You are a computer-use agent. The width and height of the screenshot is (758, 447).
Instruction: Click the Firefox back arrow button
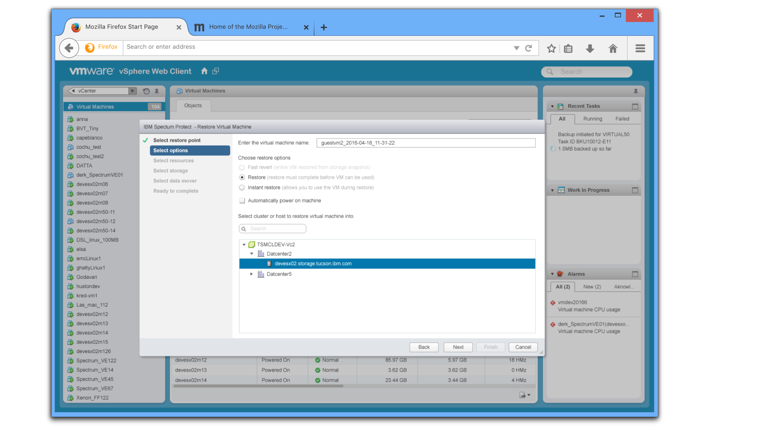tap(69, 48)
